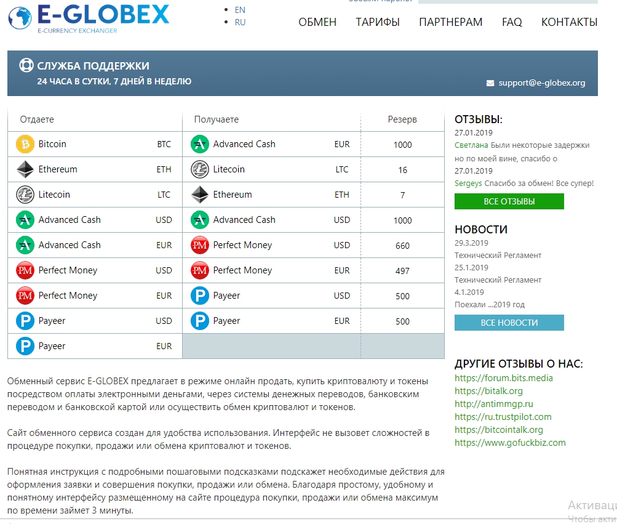617x524 pixels.
Task: Select Perfect Money USD icon in Отдаете column
Action: 25,270
